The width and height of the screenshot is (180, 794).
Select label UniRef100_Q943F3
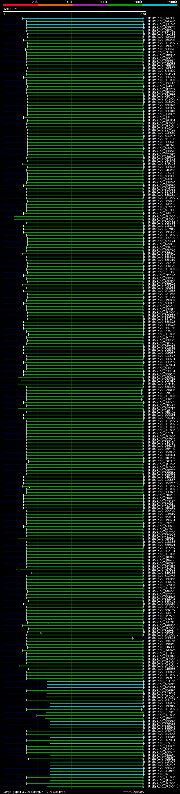(161, 86)
